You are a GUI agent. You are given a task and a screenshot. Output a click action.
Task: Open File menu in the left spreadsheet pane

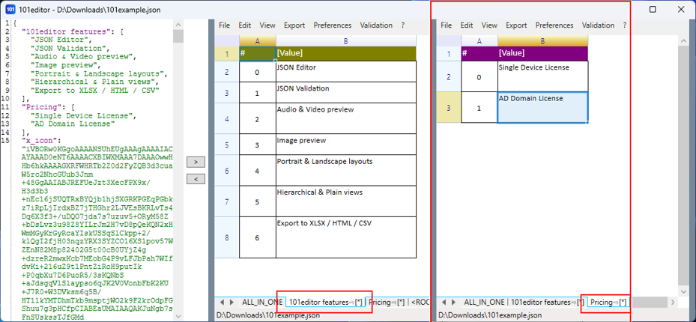224,25
